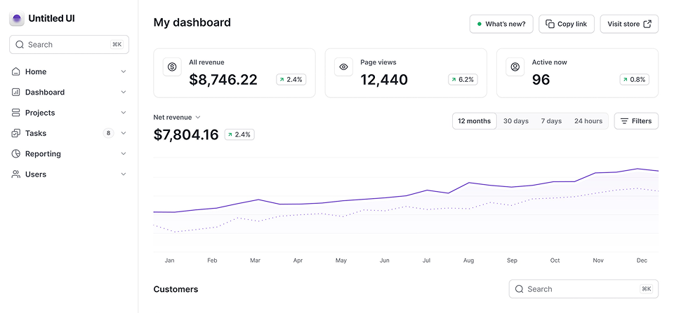Screen dimensions: 674x313
Task: Click the Customers search field
Action: (583, 289)
